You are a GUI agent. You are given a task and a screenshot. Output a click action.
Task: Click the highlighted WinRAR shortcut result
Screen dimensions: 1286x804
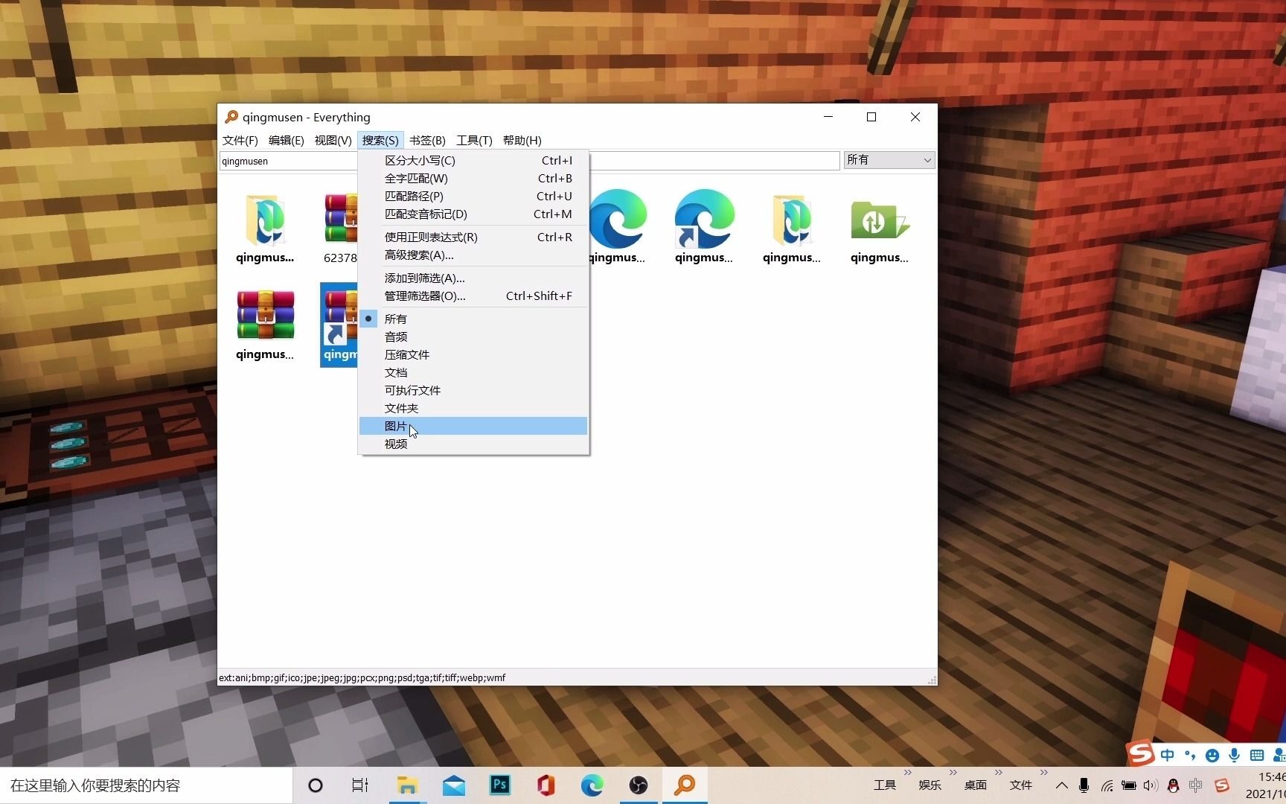tap(340, 325)
